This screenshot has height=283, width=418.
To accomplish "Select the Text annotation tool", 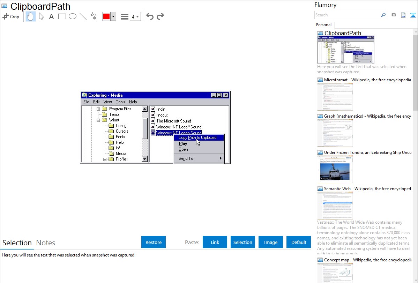I will [51, 16].
